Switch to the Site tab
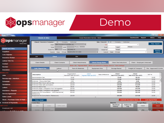Viewport: 164px width, 123px height. (x=77, y=57)
